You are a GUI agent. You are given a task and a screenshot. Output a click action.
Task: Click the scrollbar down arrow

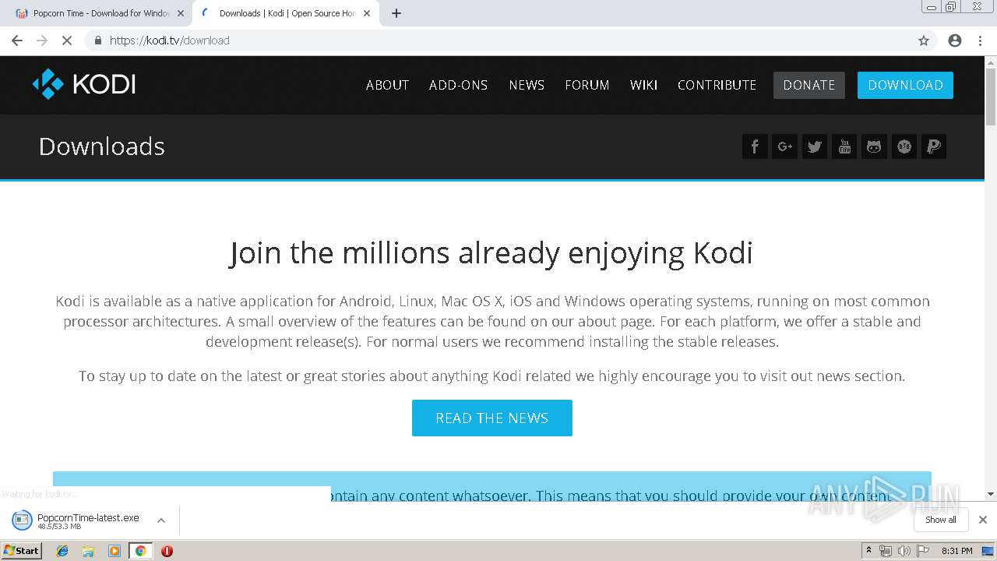(x=990, y=494)
